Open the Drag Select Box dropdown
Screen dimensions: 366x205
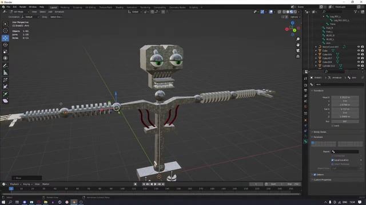(x=56, y=17)
